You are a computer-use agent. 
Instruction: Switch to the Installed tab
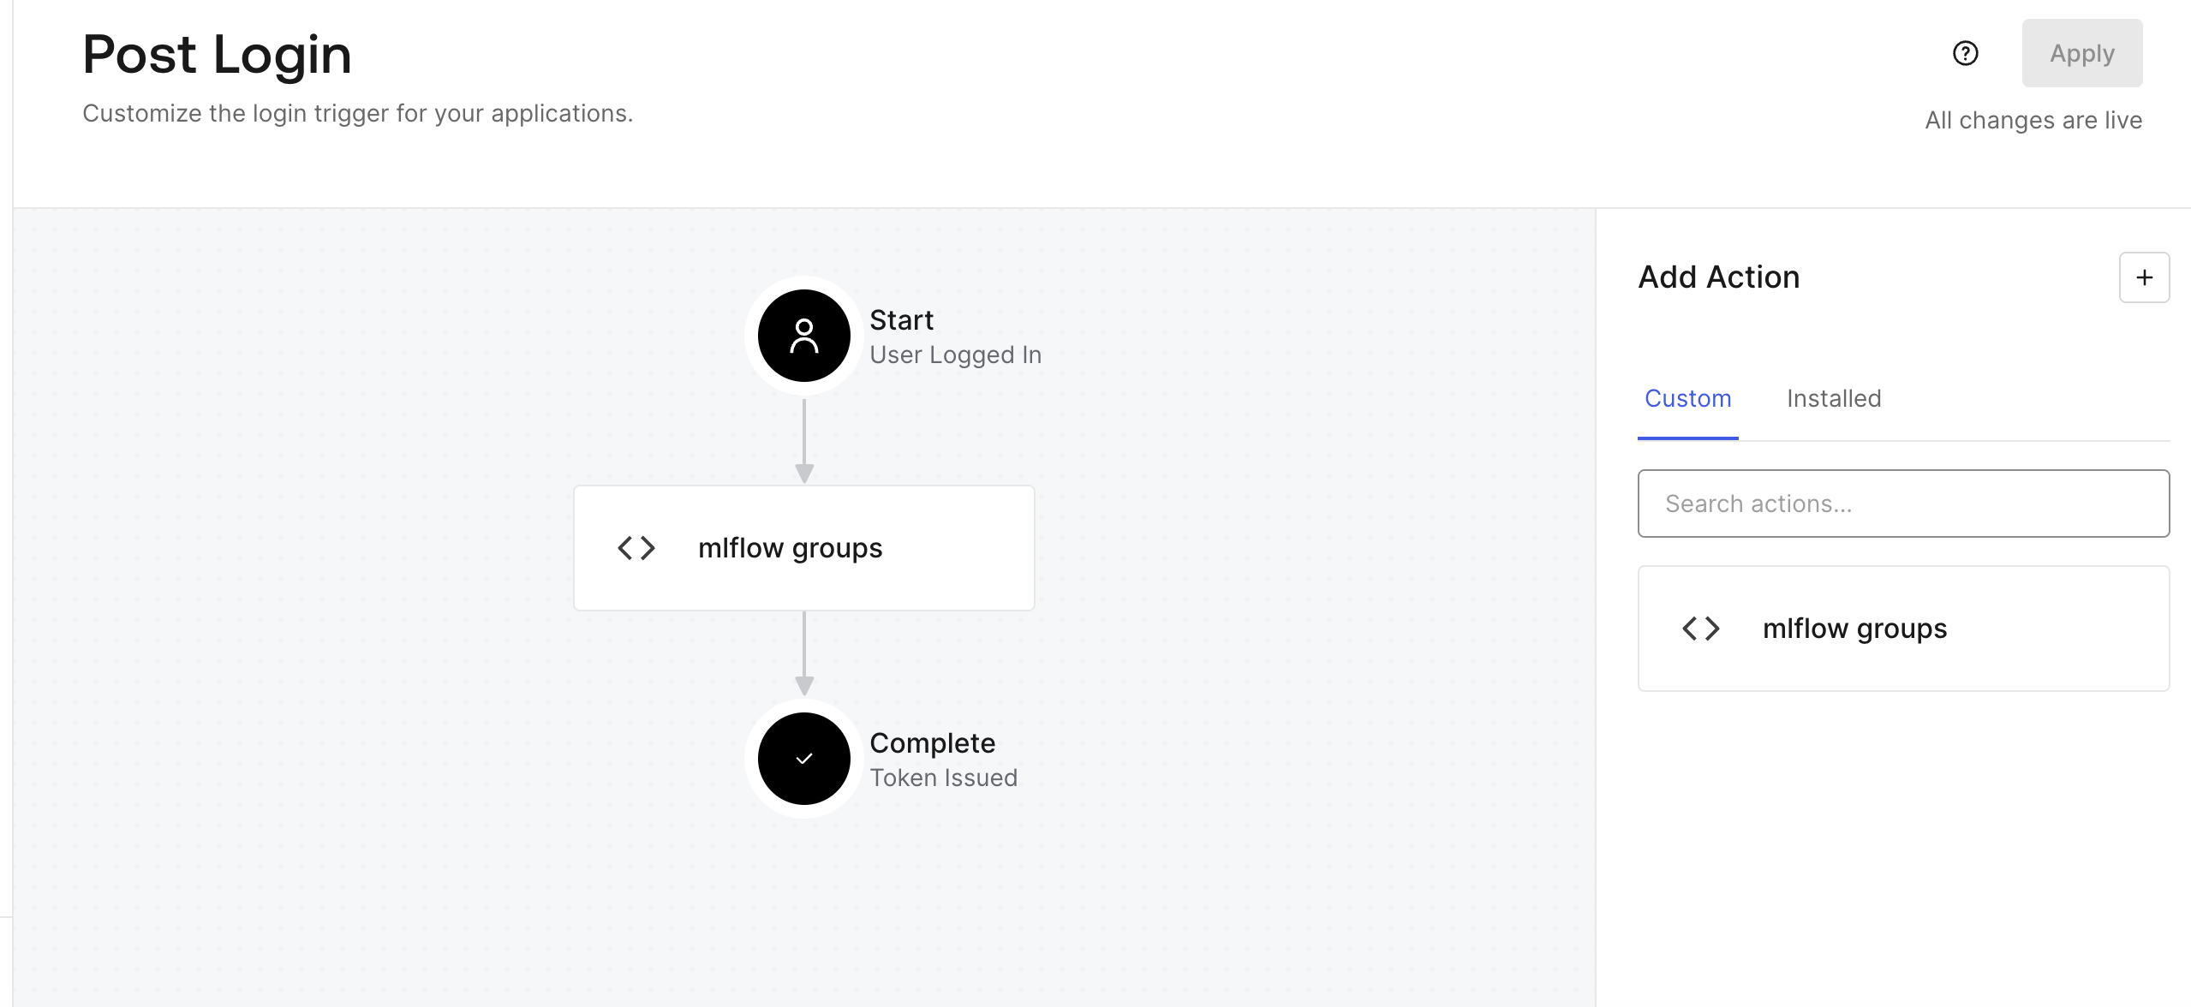click(x=1834, y=399)
